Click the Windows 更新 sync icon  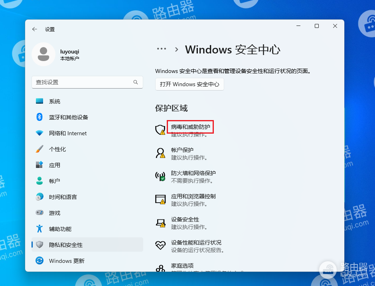coord(39,261)
